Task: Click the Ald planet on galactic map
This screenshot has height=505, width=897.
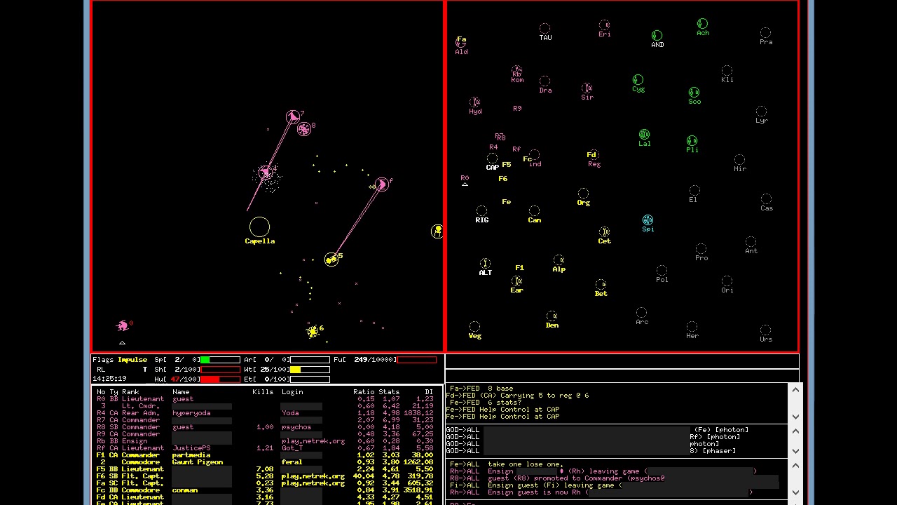Action: [x=461, y=43]
